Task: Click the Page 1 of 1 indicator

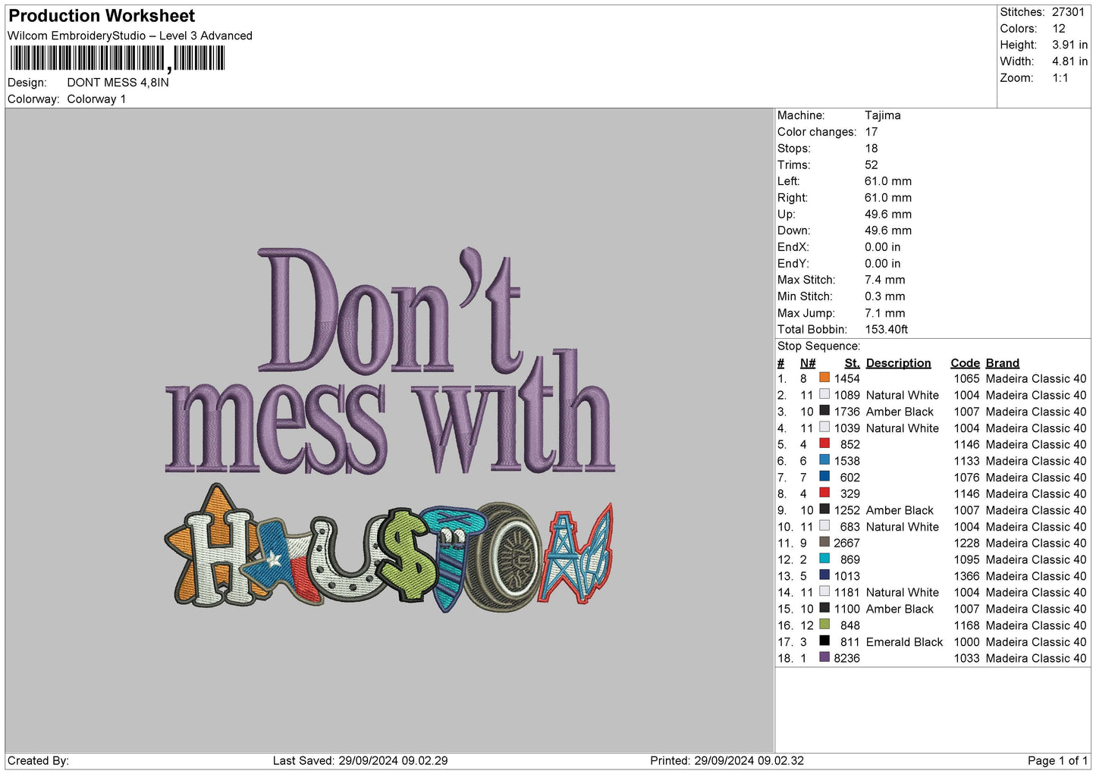Action: (x=1057, y=760)
